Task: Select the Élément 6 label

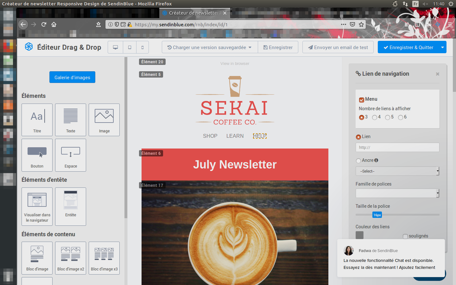Action: pyautogui.click(x=151, y=153)
